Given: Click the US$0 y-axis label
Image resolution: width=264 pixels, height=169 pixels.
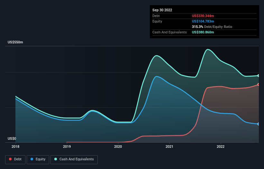Looking at the screenshot, I should [12, 138].
